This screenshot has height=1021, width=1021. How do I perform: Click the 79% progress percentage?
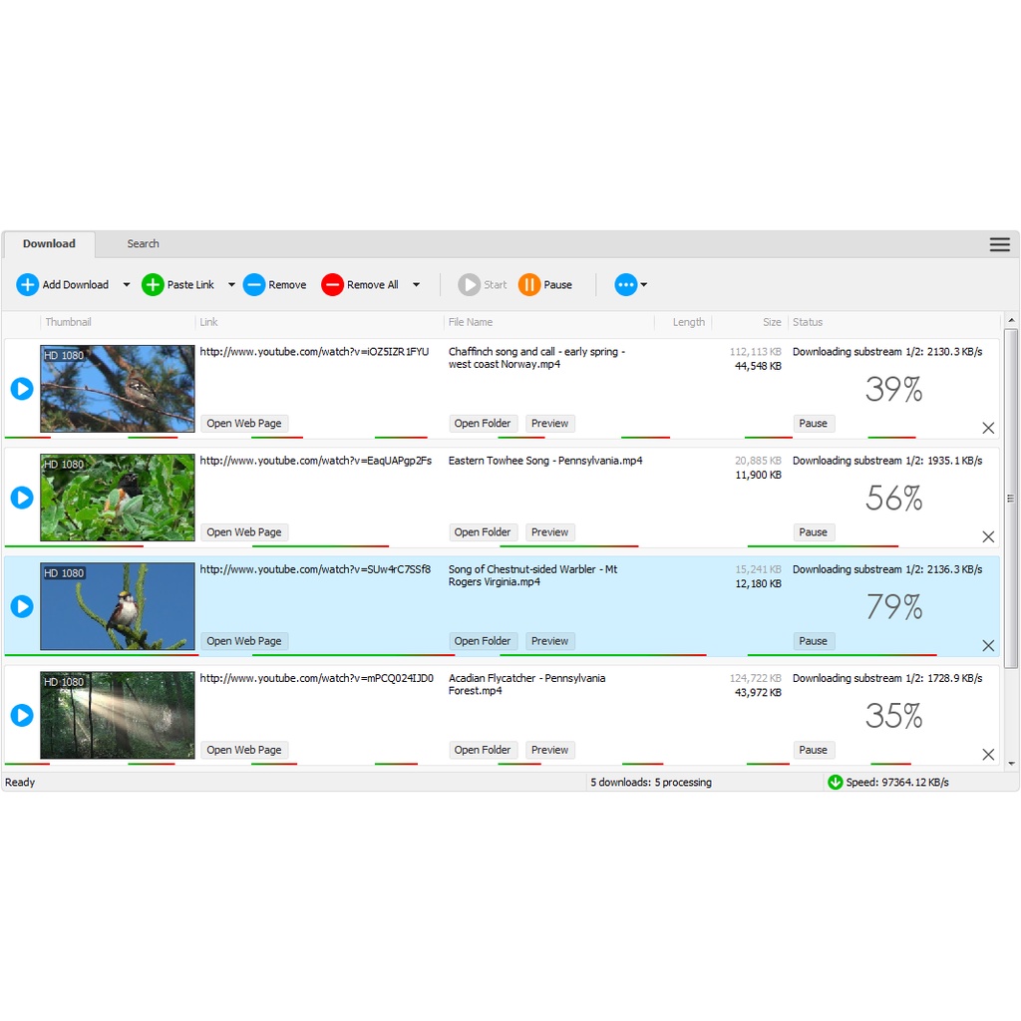(894, 607)
